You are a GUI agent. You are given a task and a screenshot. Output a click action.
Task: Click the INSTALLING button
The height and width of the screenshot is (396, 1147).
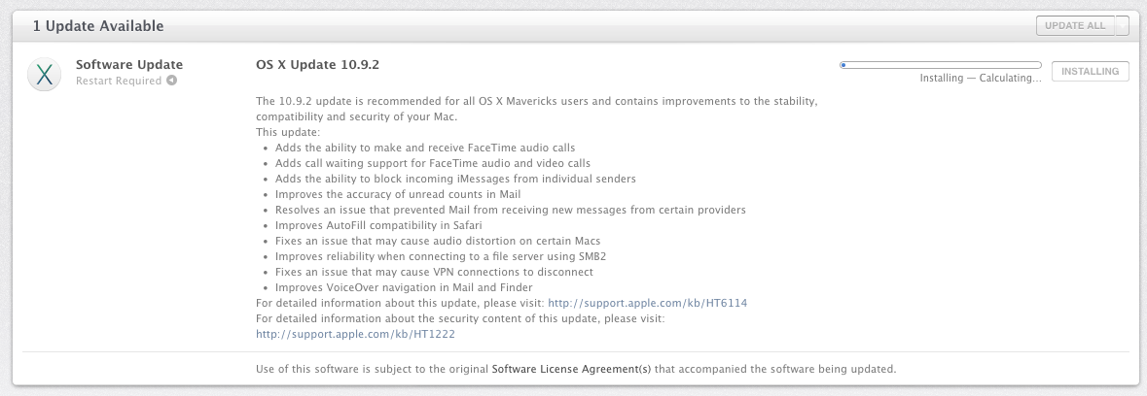tap(1090, 71)
